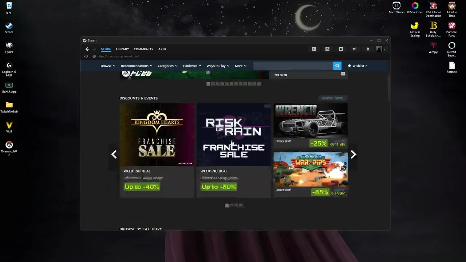The width and height of the screenshot is (466, 262).
Task: Open account dropdown arrow beside avatar
Action: (x=384, y=49)
